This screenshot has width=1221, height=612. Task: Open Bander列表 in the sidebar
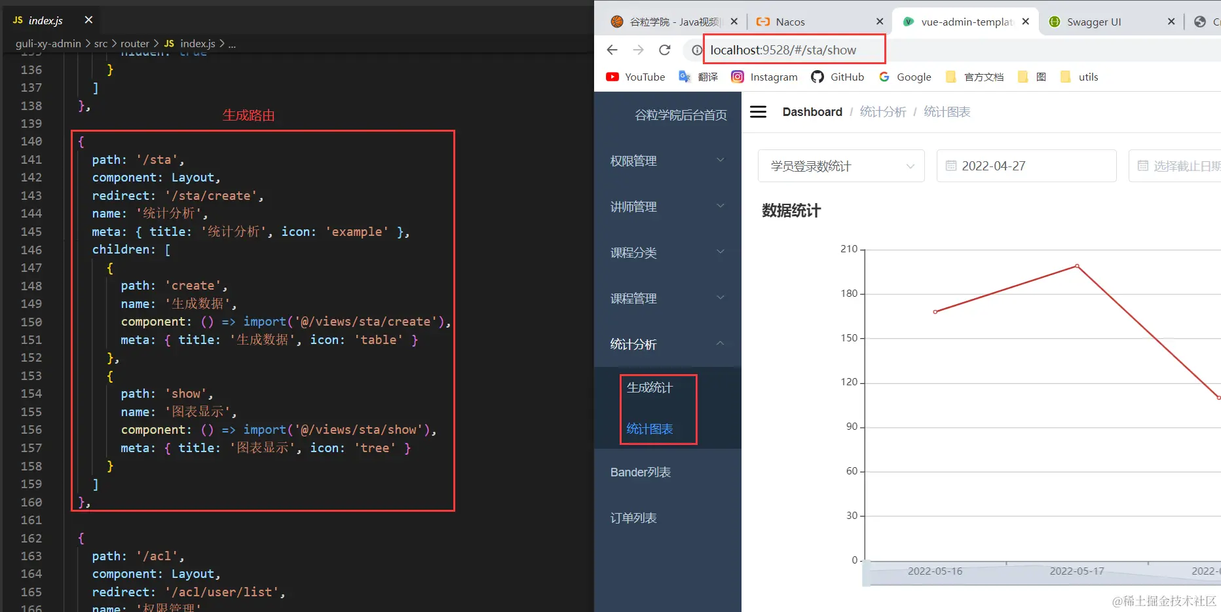click(667, 472)
